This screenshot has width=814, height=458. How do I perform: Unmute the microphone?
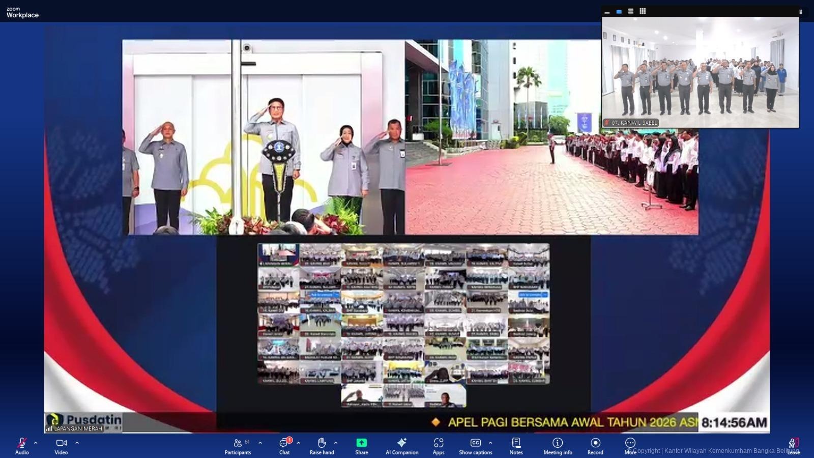21,443
